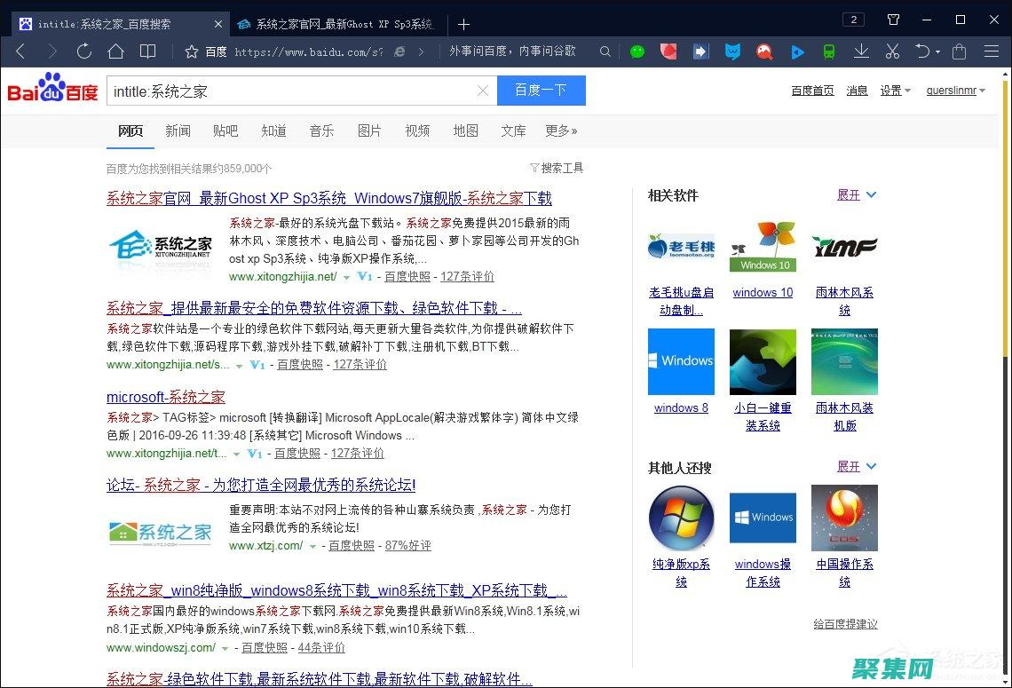Screen dimensions: 1012x688
Task: Click inside the search input field
Action: [293, 91]
